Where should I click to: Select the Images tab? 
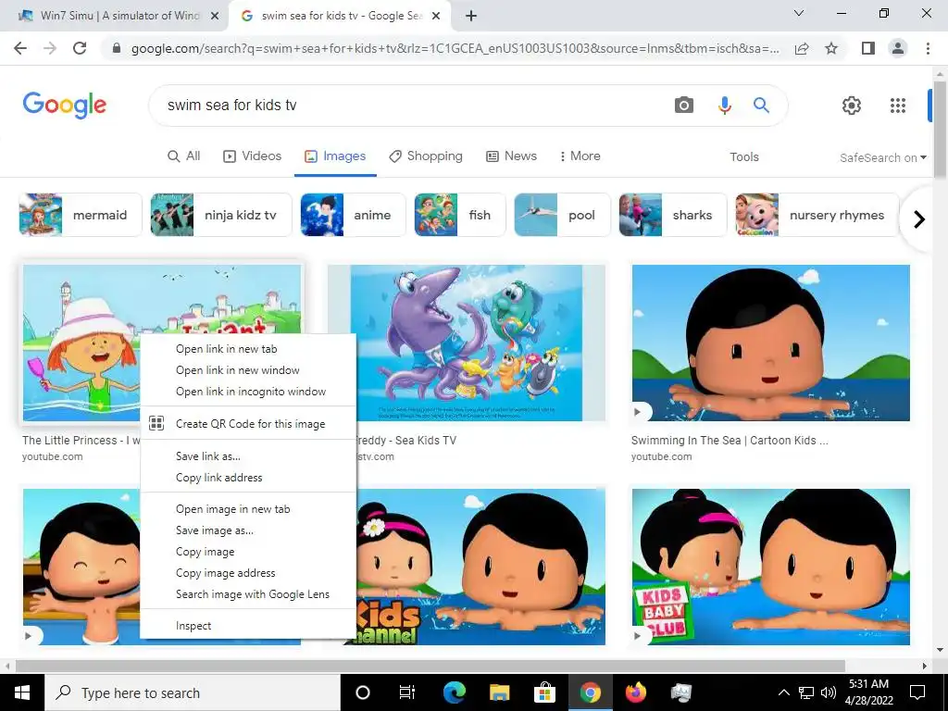click(x=335, y=156)
